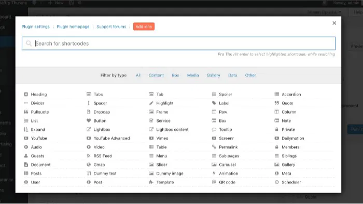The width and height of the screenshot is (363, 204).
Task: Filter shortcodes by Data type
Action: pos(233,75)
